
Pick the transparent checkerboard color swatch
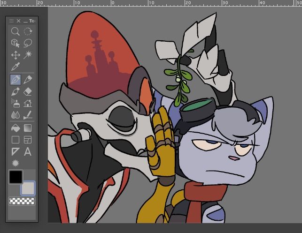point(22,201)
